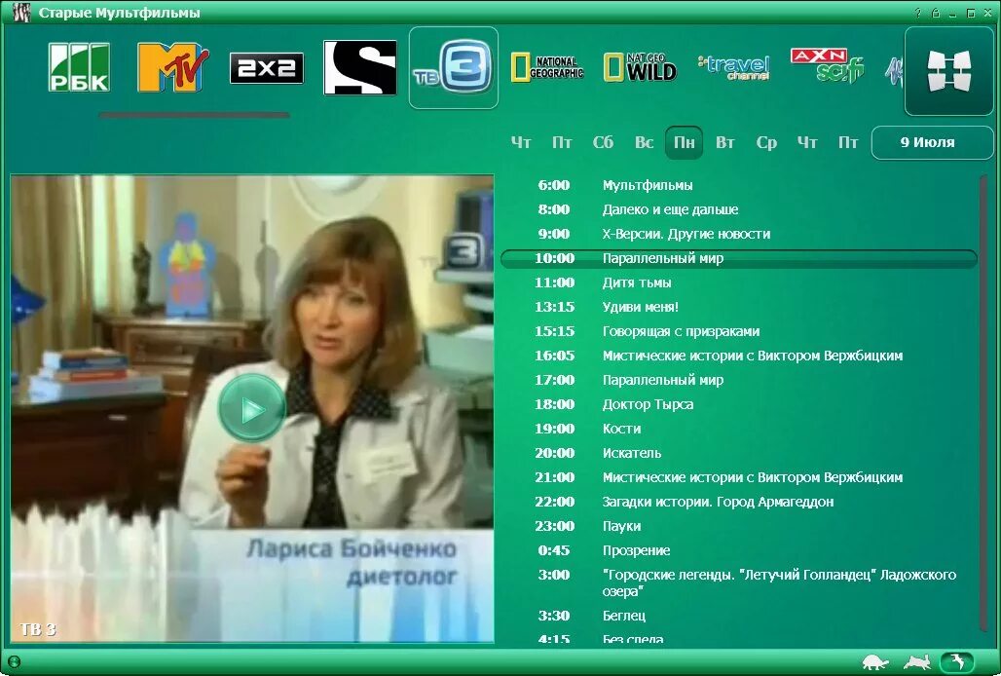
Task: Select 21:00 Мистические истории entry
Action: (739, 477)
